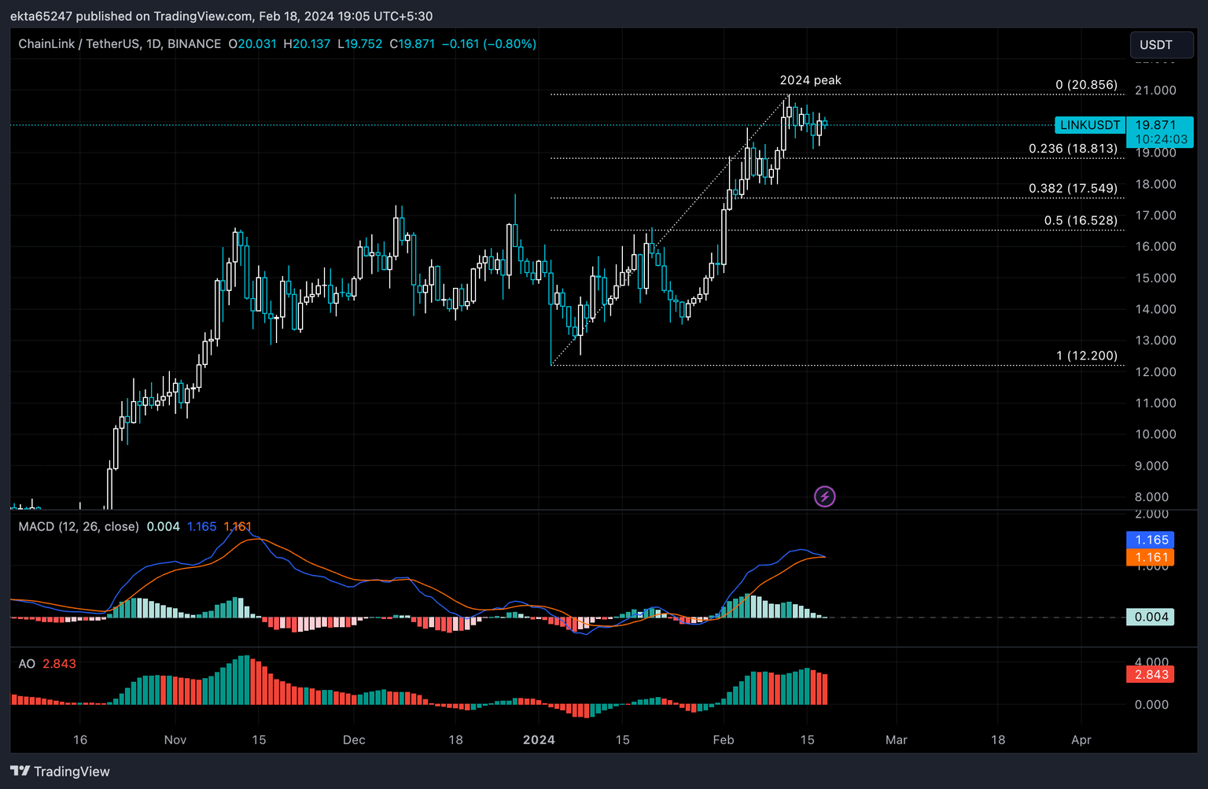Image resolution: width=1208 pixels, height=789 pixels.
Task: Click the LINKUSDT symbol price label
Action: click(1089, 125)
